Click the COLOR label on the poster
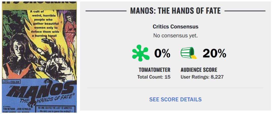 (x=15, y=82)
